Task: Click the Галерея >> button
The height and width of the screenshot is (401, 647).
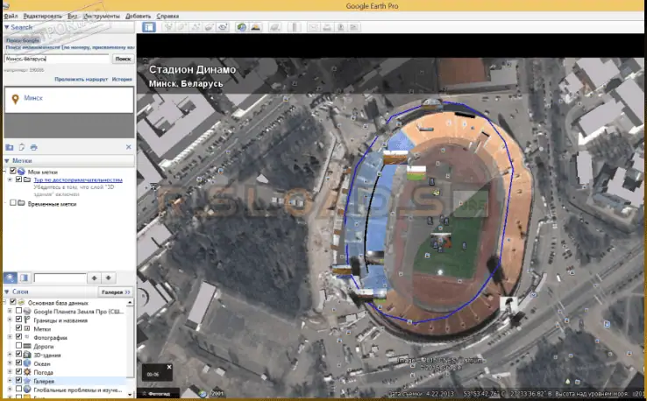Action: (116, 292)
